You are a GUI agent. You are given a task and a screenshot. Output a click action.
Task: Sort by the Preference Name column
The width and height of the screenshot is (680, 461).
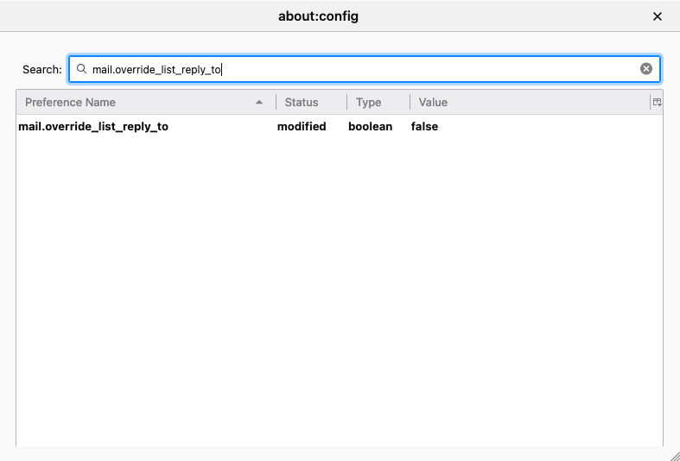[130, 102]
